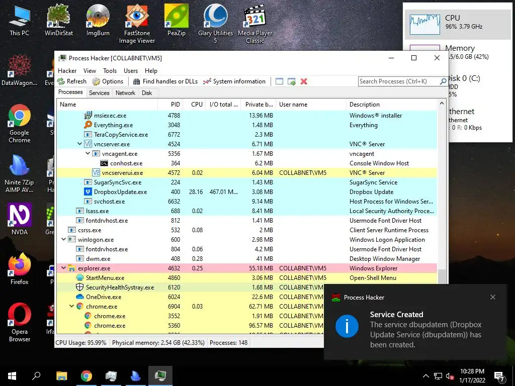Image resolution: width=515 pixels, height=386 pixels.
Task: Select the vncserverui.exe process icon
Action: (x=96, y=173)
